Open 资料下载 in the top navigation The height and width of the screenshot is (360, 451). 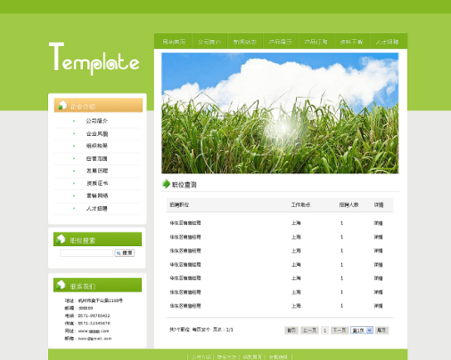pyautogui.click(x=351, y=42)
